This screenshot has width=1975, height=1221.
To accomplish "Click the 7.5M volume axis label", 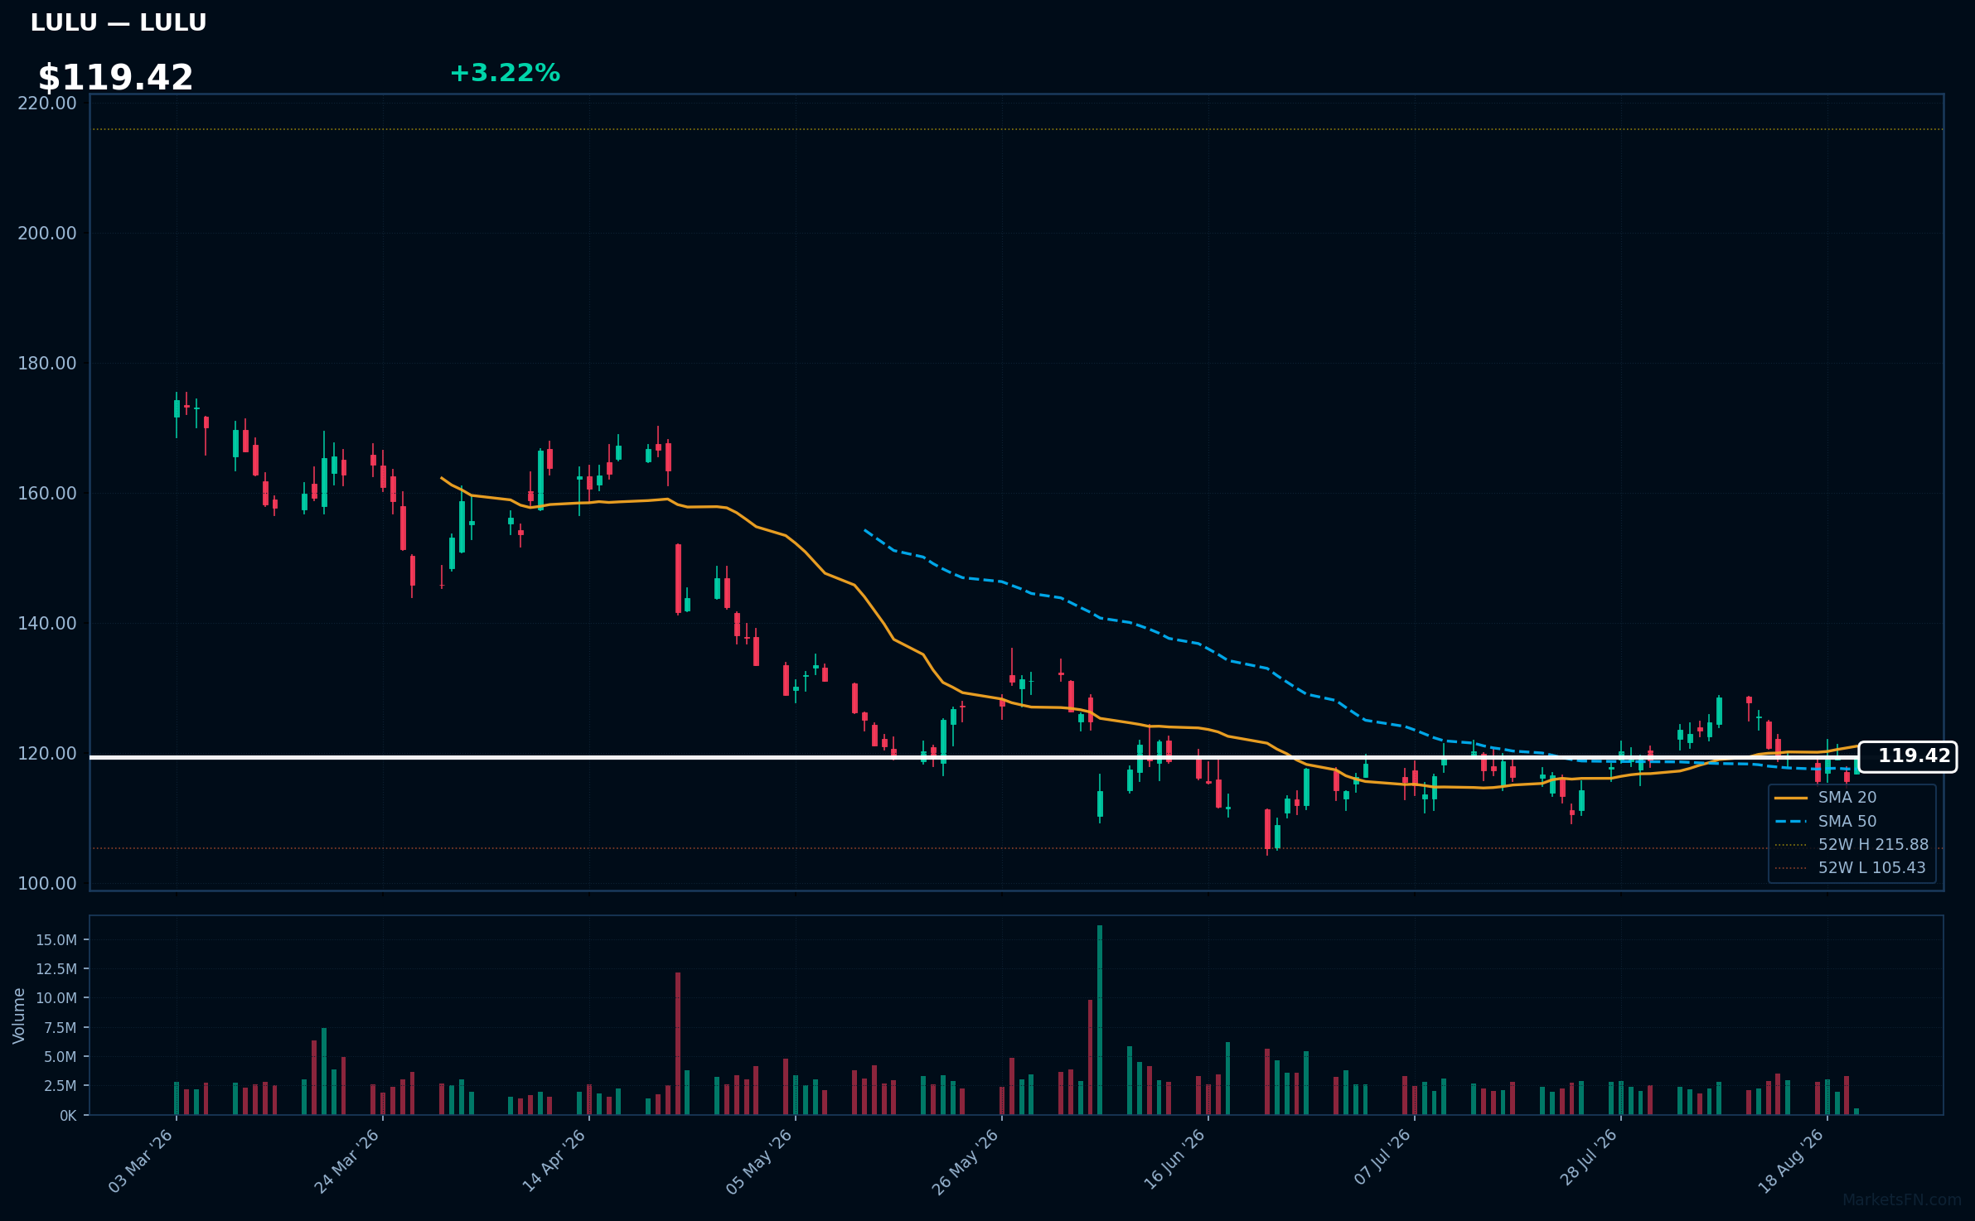I will pyautogui.click(x=61, y=1028).
